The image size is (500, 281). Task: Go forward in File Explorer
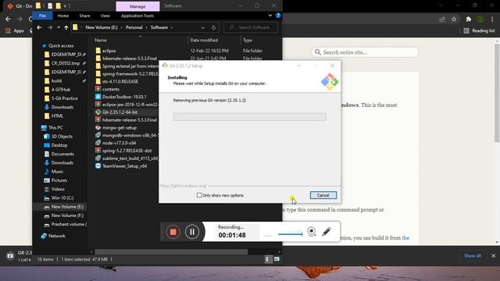(50, 28)
